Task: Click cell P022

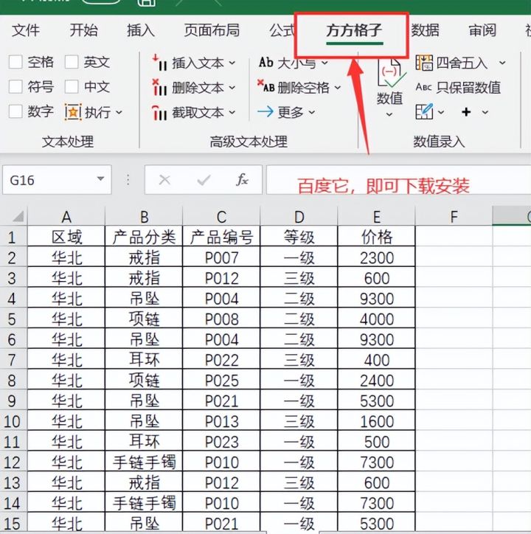Action: click(x=221, y=361)
